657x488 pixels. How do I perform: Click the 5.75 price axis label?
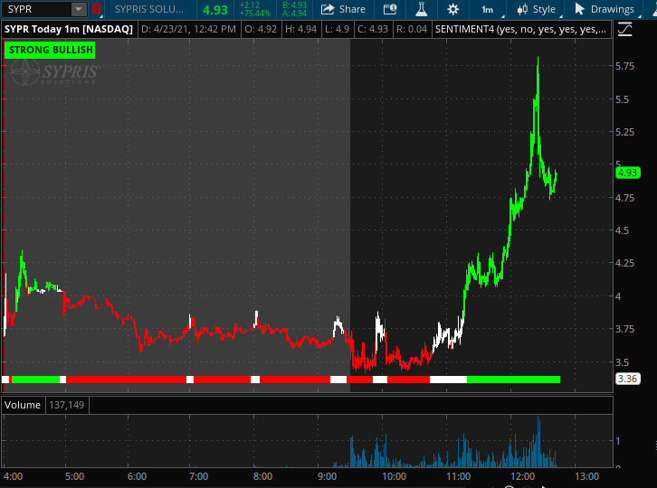pos(624,66)
